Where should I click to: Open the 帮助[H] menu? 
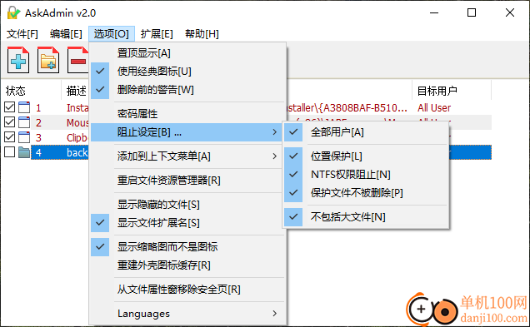click(202, 34)
